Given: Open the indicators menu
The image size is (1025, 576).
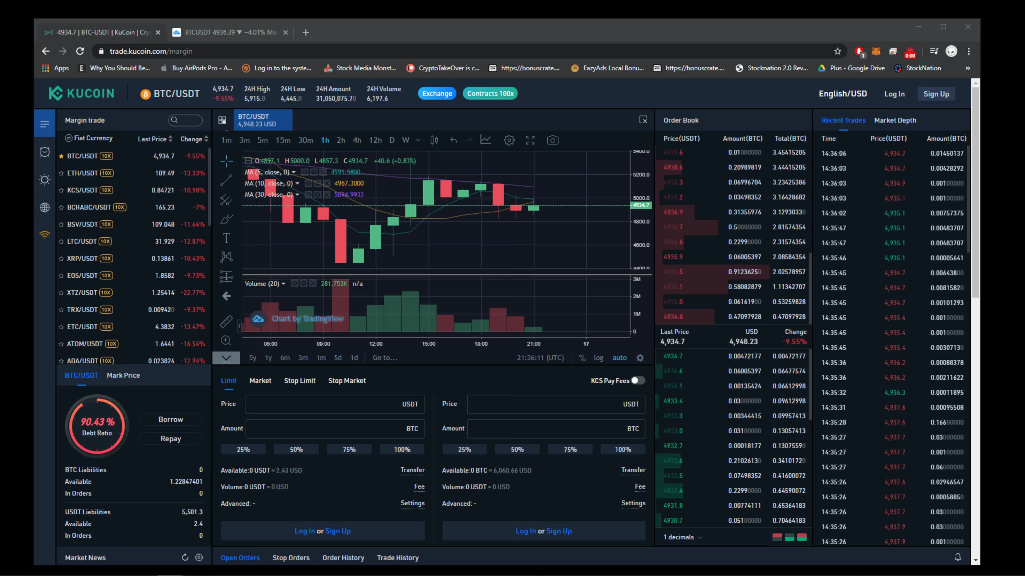Looking at the screenshot, I should point(486,140).
